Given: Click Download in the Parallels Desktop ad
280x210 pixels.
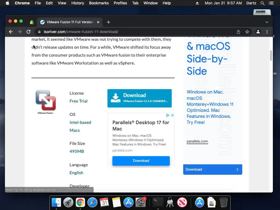Looking at the screenshot, I should (141, 161).
